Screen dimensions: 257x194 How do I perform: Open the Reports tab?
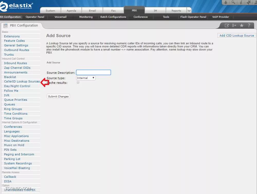coord(176,11)
